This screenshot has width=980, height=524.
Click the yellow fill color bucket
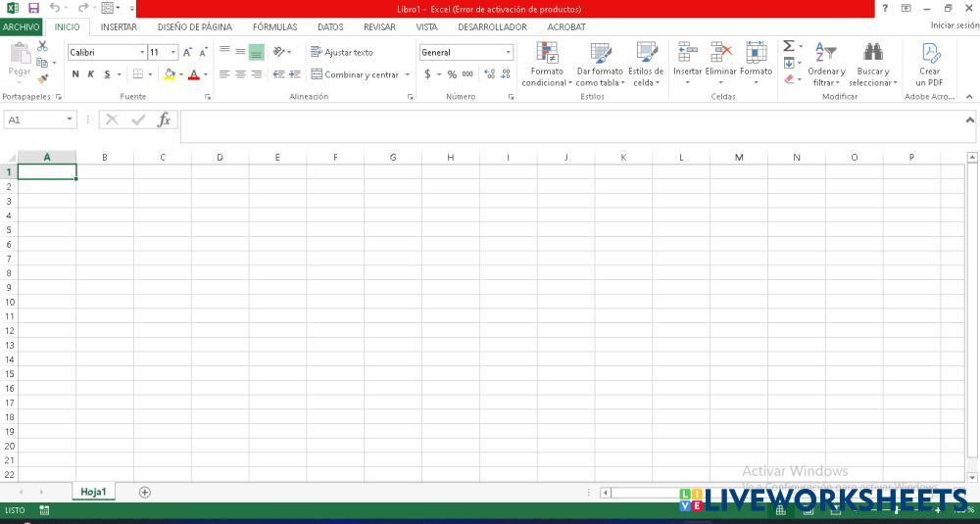(x=170, y=74)
